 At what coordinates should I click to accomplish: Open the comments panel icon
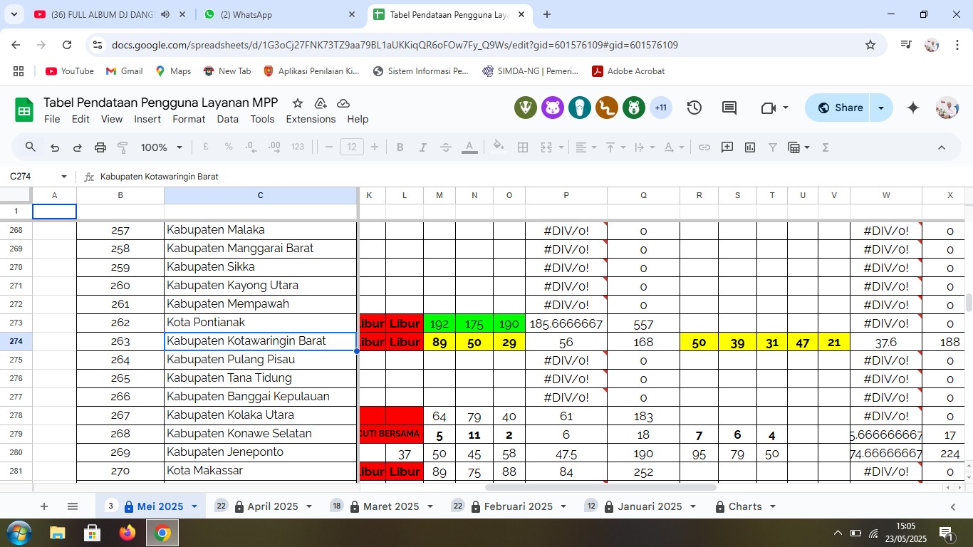click(729, 108)
